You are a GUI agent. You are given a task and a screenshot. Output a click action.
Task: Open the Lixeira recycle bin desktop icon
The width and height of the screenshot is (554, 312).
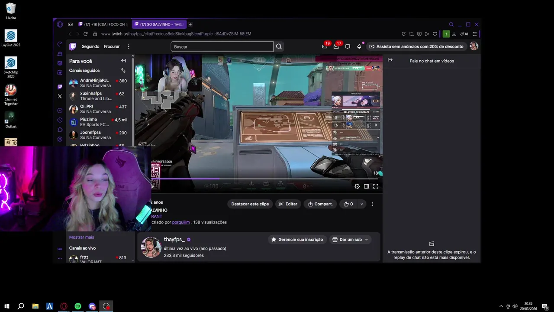(x=11, y=12)
